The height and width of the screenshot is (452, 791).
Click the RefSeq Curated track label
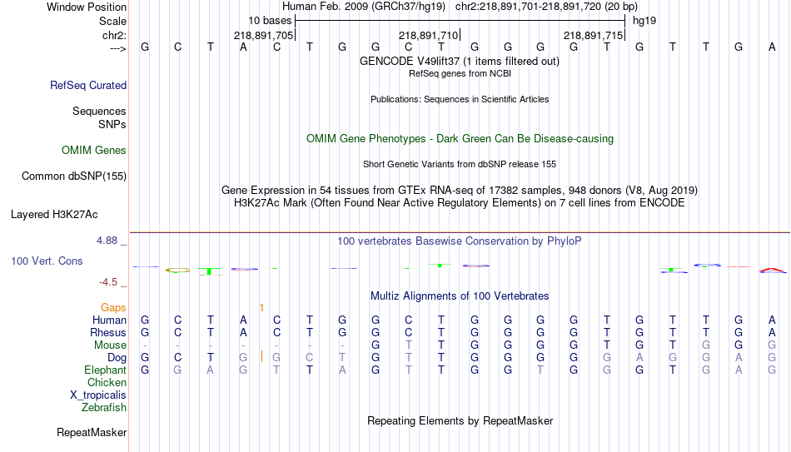point(87,85)
